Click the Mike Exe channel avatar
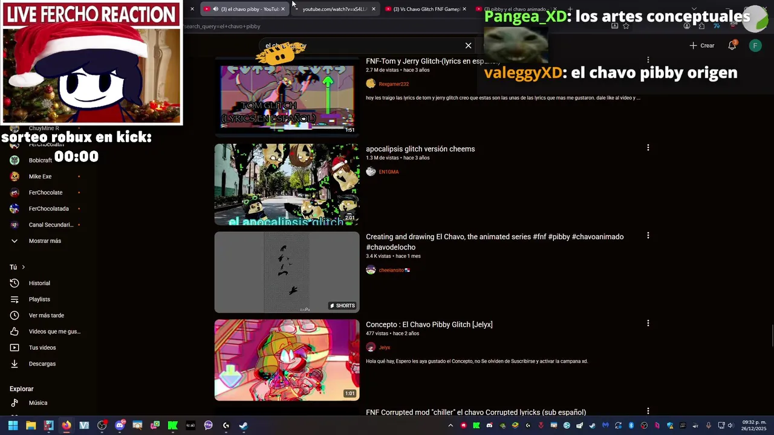The height and width of the screenshot is (435, 774). tap(15, 176)
